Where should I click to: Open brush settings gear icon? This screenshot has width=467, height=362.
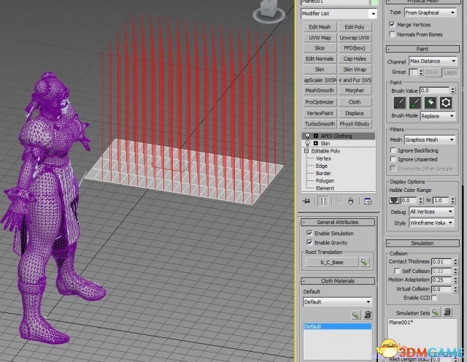click(446, 103)
